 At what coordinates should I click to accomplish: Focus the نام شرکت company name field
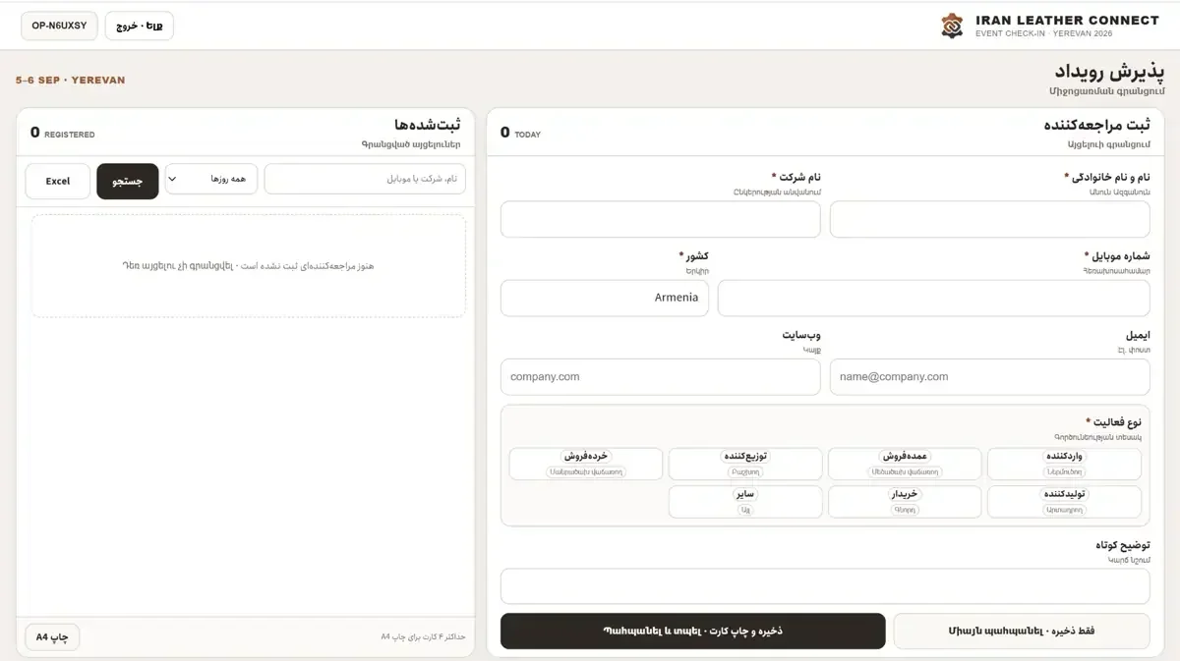(x=660, y=219)
